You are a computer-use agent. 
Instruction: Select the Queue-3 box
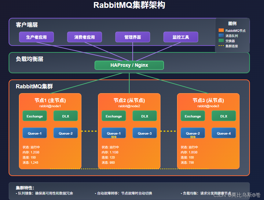(x=145, y=133)
